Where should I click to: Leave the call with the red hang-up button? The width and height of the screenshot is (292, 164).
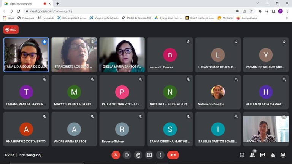click(x=173, y=155)
